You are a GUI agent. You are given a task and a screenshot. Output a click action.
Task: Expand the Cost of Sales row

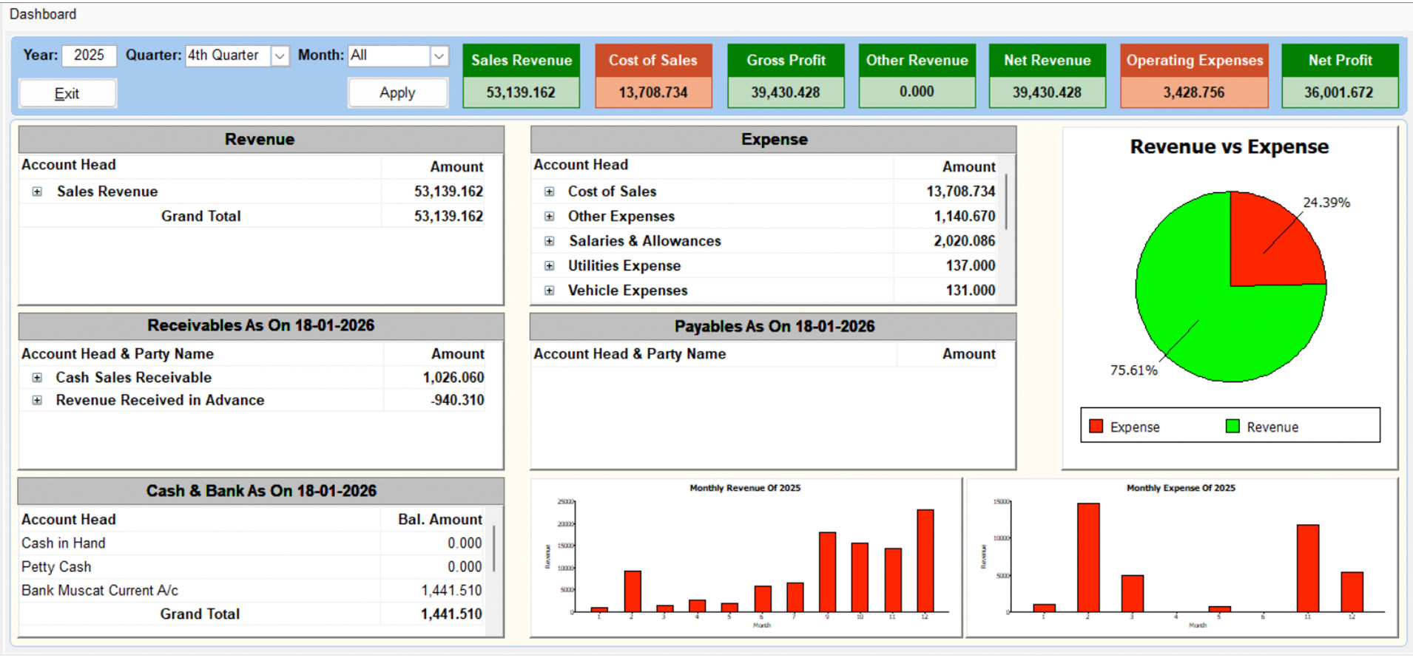click(549, 191)
